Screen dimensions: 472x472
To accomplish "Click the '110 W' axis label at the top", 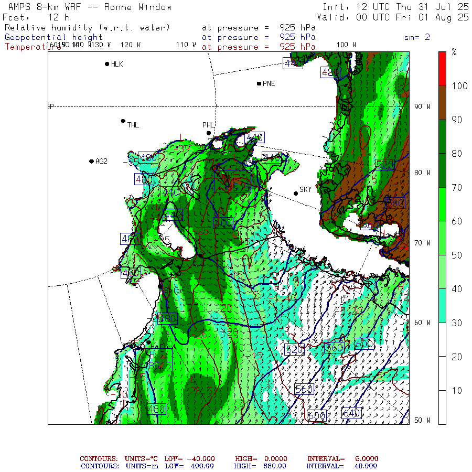I will [186, 45].
